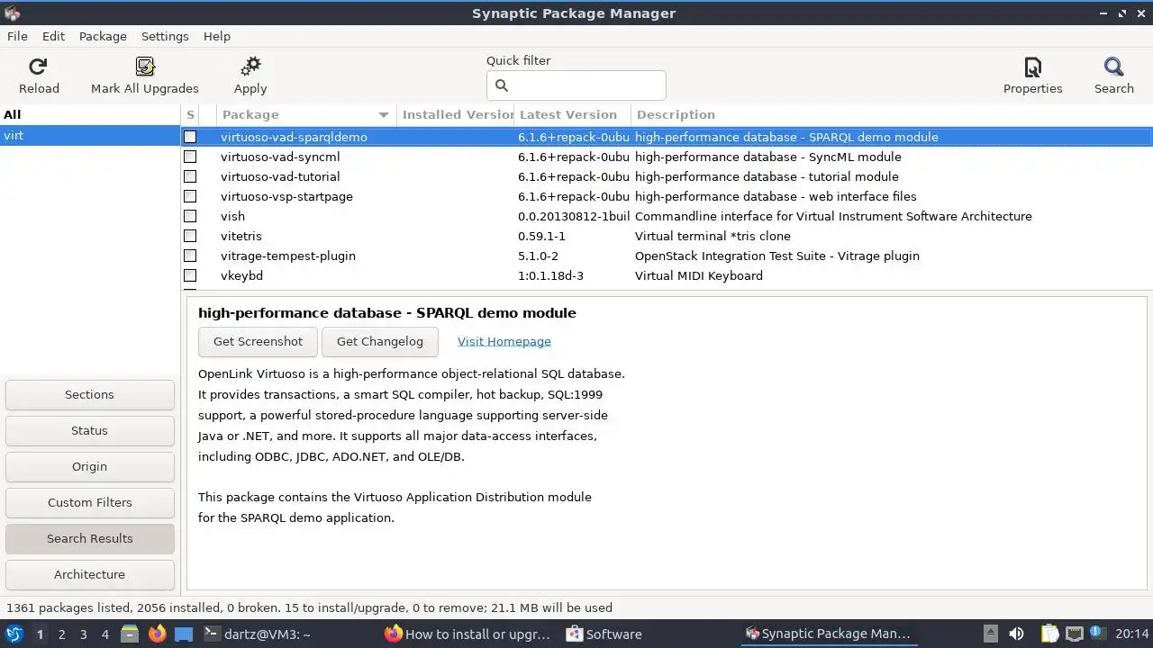1153x648 pixels.
Task: Open the Help menu
Action: 217,36
